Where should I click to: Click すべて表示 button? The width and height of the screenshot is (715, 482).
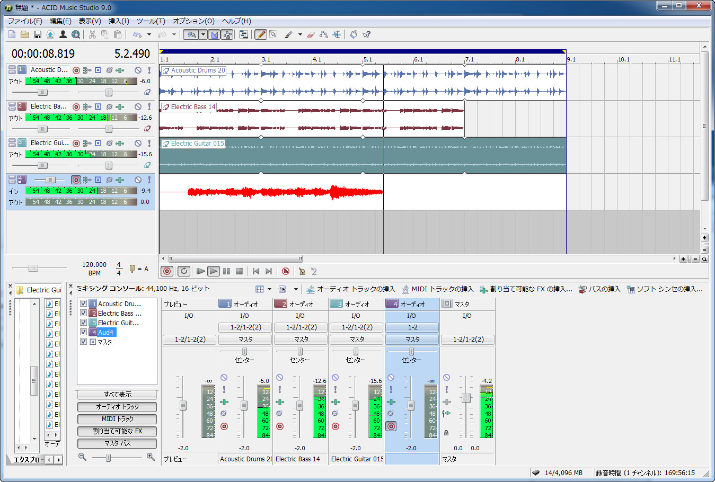[117, 395]
